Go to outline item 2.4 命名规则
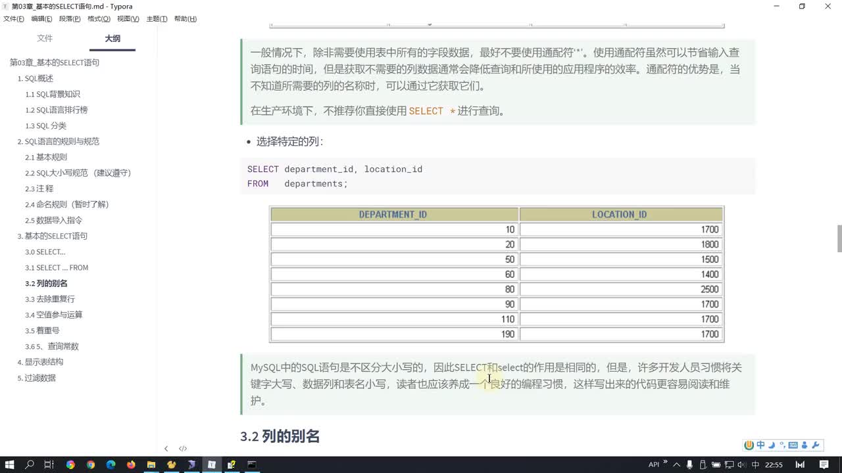842x473 pixels. pos(67,204)
